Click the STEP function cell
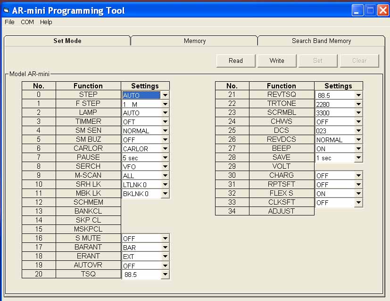This screenshot has width=390, height=301. pos(88,95)
